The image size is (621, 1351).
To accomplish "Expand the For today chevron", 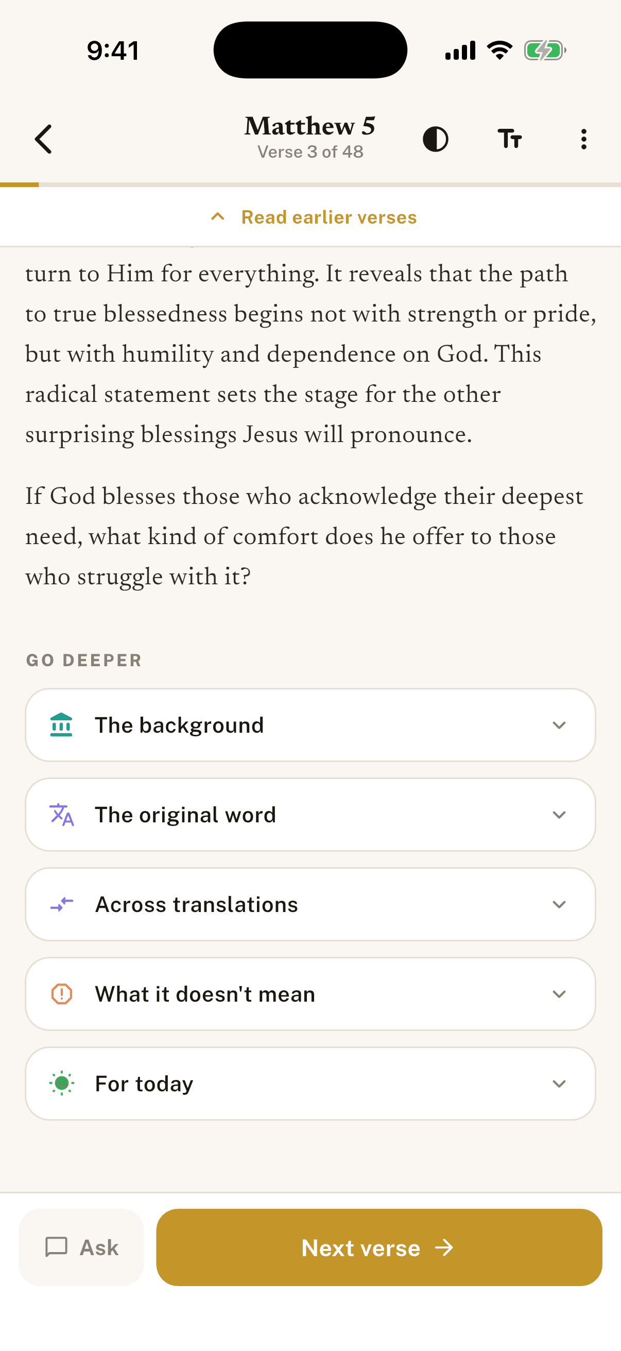I will point(559,1084).
